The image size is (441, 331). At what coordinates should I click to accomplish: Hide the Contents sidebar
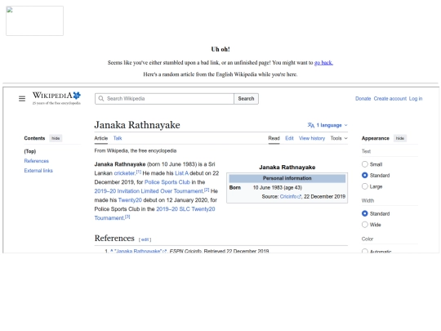(56, 138)
